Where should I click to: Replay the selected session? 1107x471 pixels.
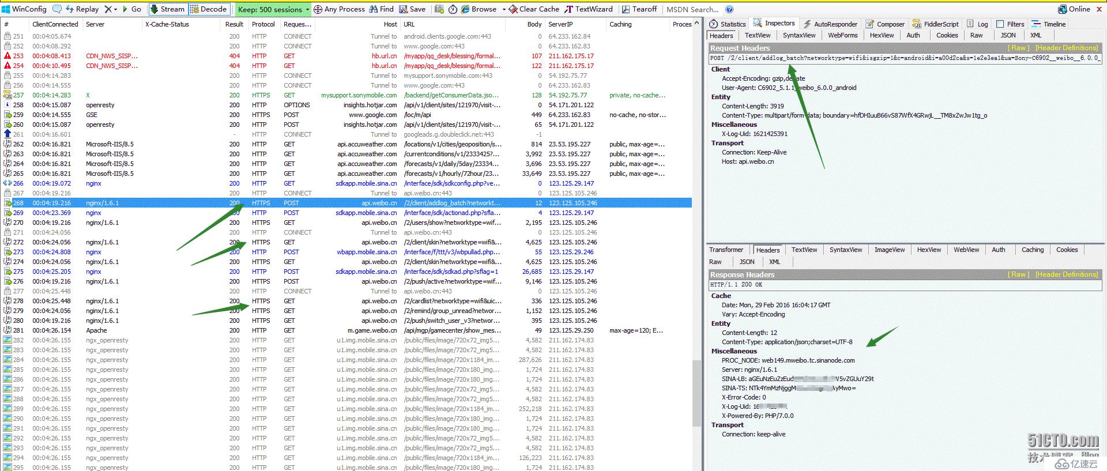click(82, 9)
